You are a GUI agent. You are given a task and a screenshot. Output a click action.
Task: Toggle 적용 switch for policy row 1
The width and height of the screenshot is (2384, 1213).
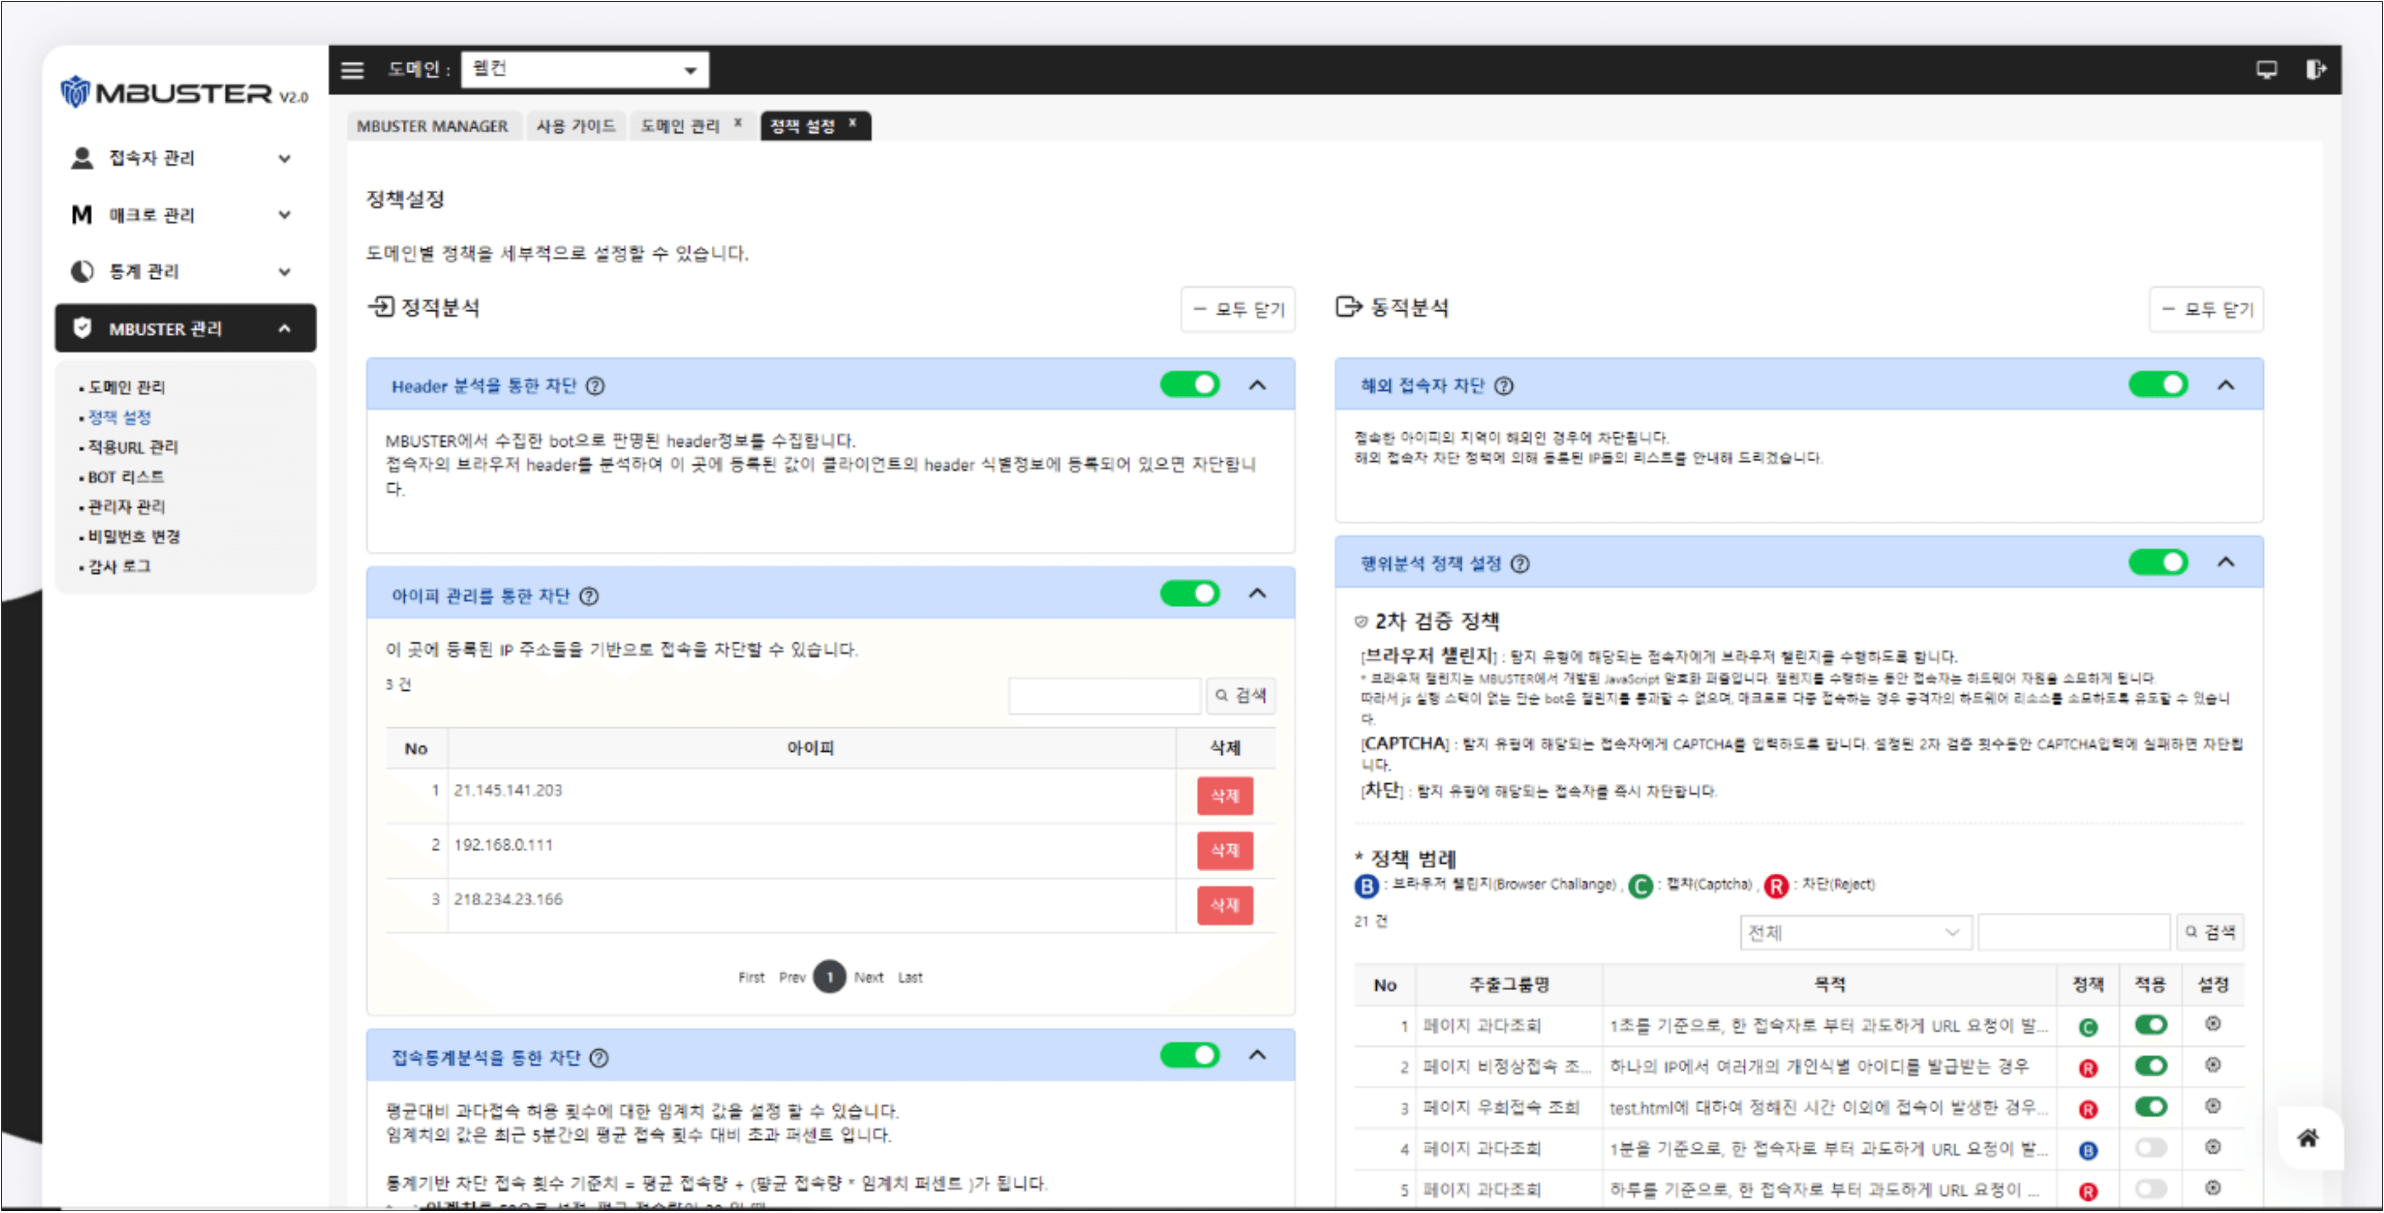point(2151,1024)
